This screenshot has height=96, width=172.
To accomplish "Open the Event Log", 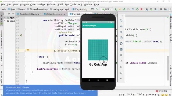I will [162, 91].
